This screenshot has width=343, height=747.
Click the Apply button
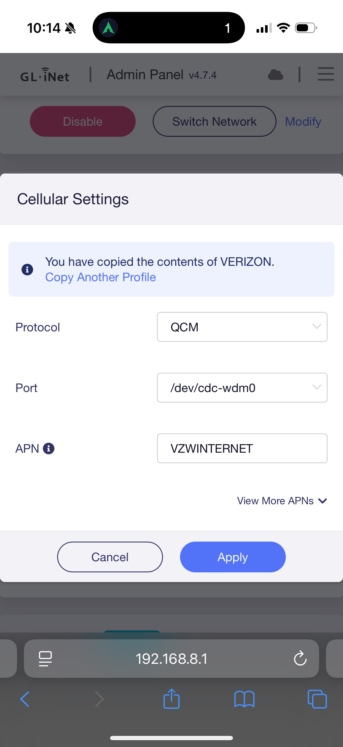click(x=233, y=557)
